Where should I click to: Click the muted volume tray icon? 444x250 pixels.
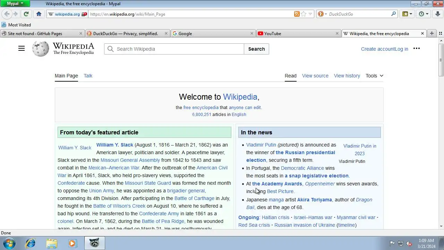click(409, 243)
